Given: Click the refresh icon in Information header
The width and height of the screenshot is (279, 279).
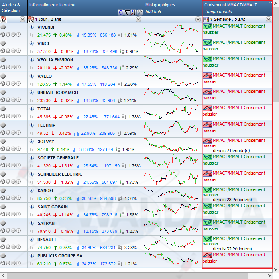Looking at the screenshot, I should coord(120,12).
